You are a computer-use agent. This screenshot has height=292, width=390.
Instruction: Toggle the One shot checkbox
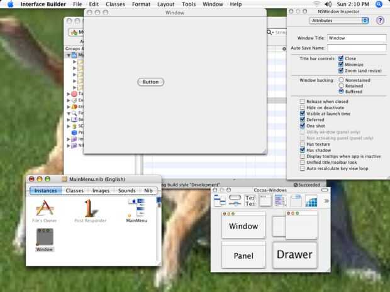(x=302, y=126)
